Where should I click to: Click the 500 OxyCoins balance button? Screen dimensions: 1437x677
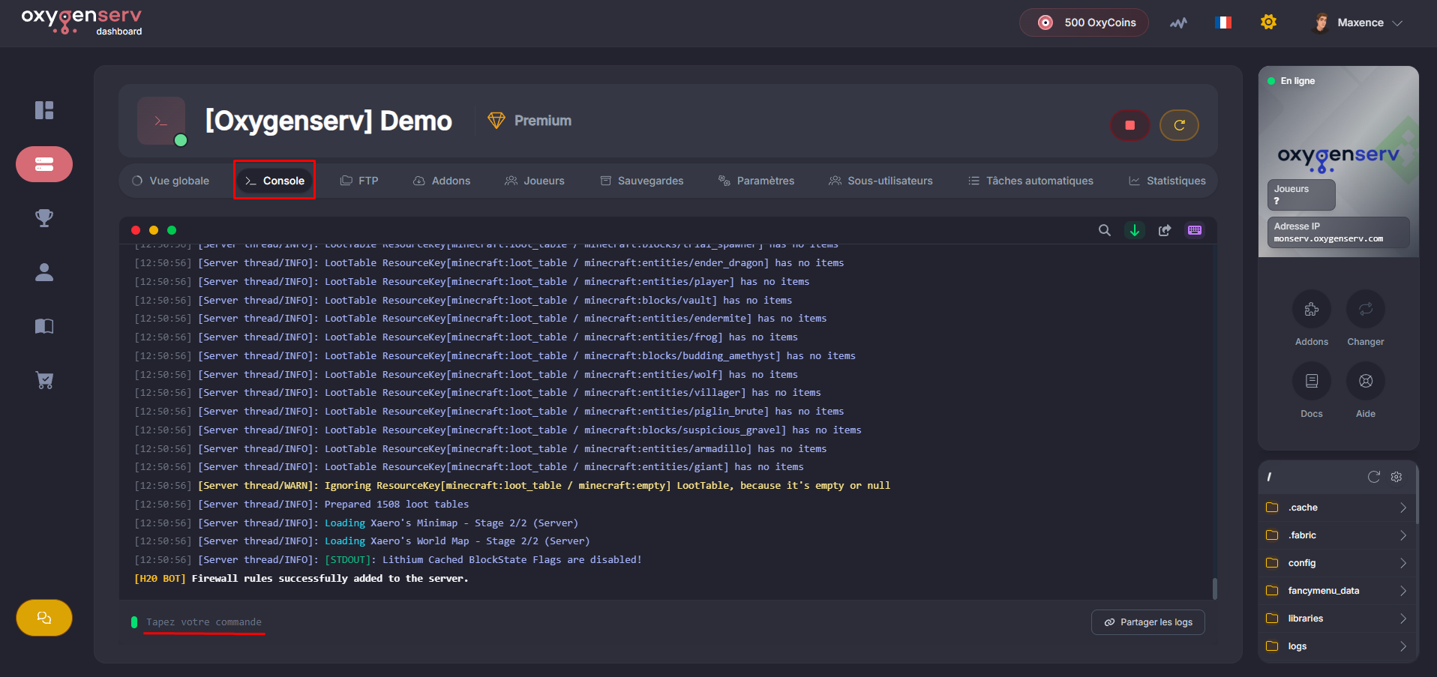click(x=1084, y=22)
